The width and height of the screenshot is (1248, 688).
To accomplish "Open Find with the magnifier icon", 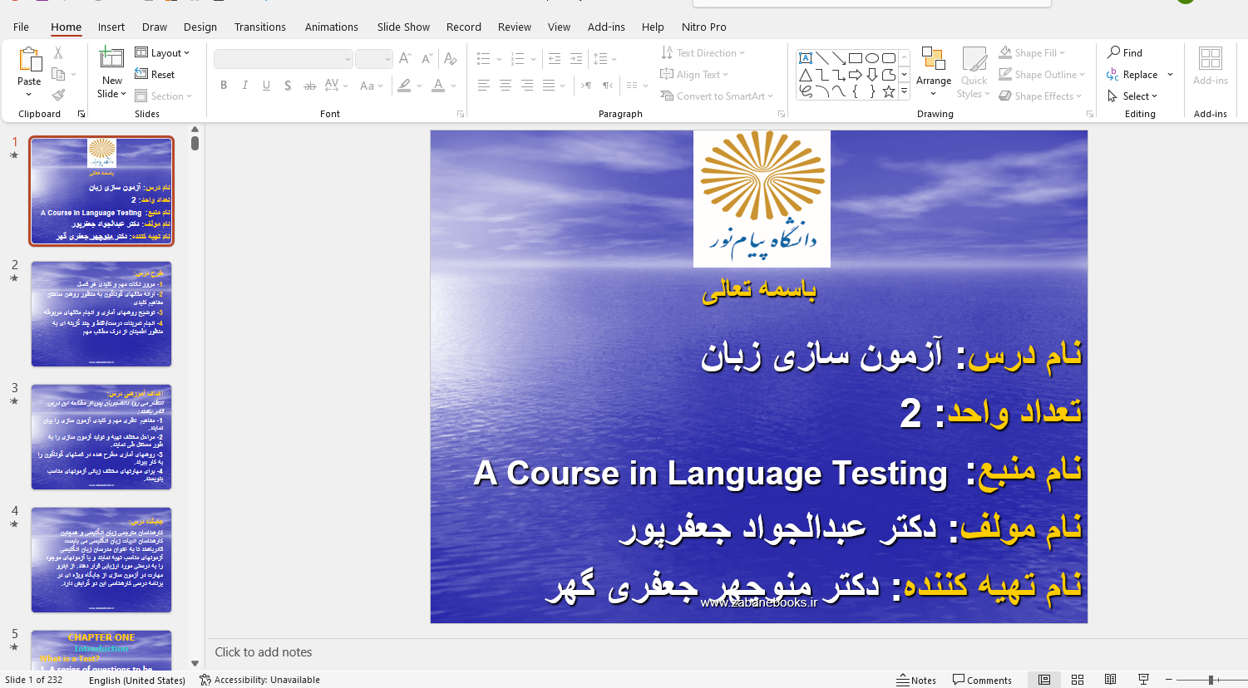I will pos(1114,52).
